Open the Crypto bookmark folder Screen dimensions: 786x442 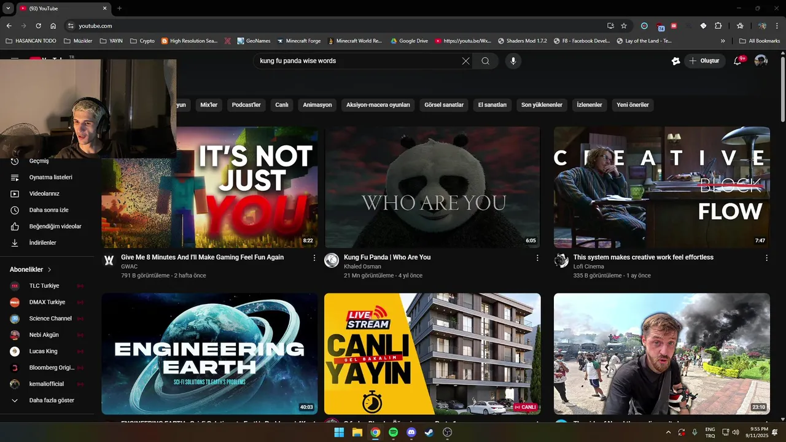[142, 41]
